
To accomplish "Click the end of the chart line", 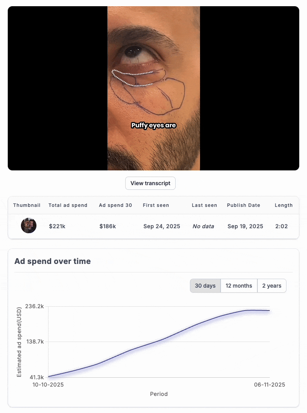I will pos(269,311).
